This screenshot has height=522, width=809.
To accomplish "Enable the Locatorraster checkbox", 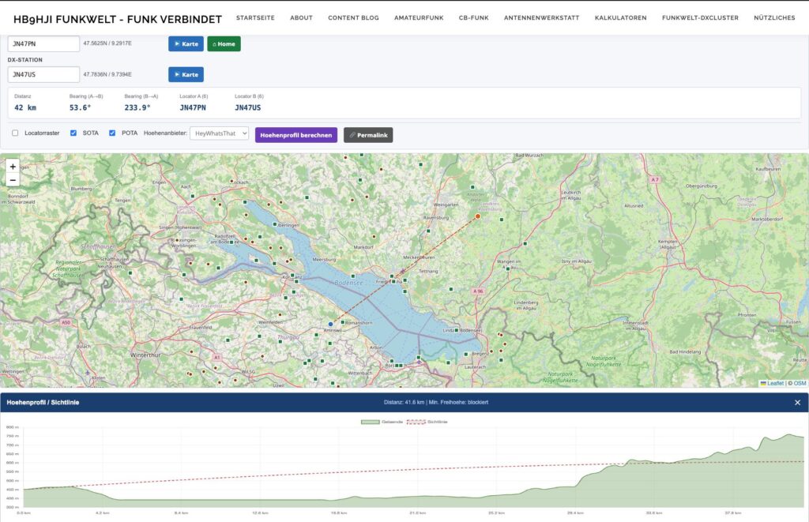I will (x=16, y=133).
